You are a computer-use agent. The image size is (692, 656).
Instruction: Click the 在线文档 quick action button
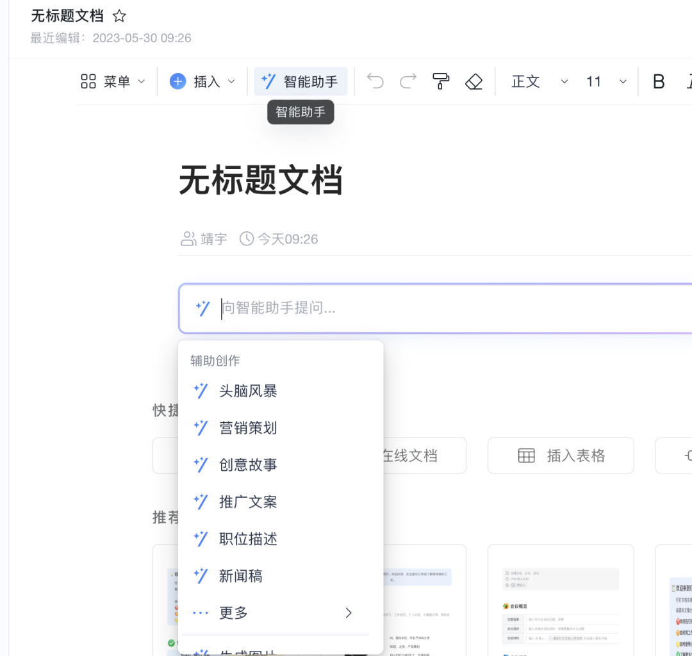[x=425, y=455]
